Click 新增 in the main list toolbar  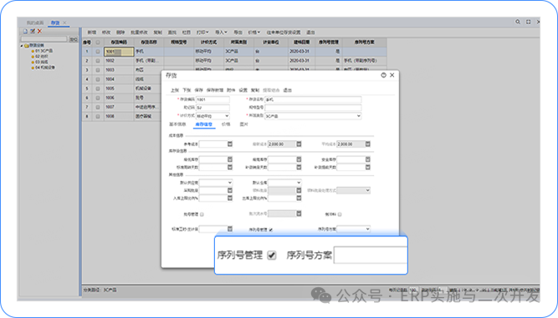click(x=92, y=33)
